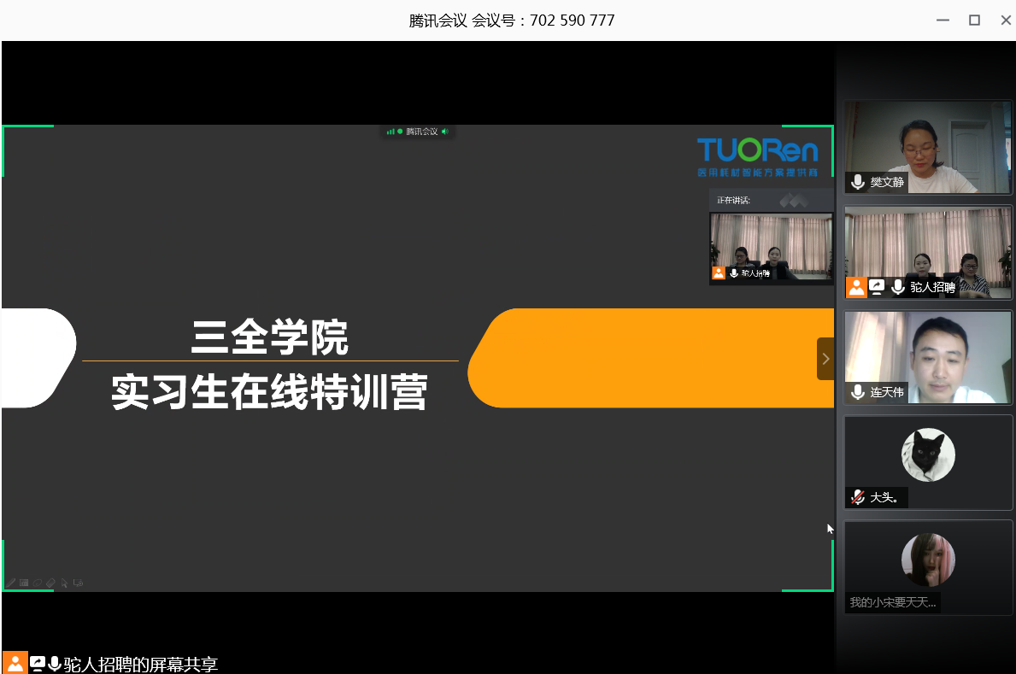Viewport: 1016px width, 674px height.
Task: Click the black cat avatar of 大头。
Action: tap(928, 454)
